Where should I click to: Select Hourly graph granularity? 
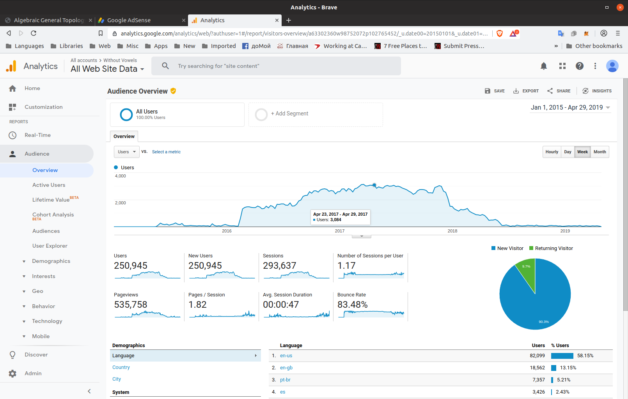[552, 152]
